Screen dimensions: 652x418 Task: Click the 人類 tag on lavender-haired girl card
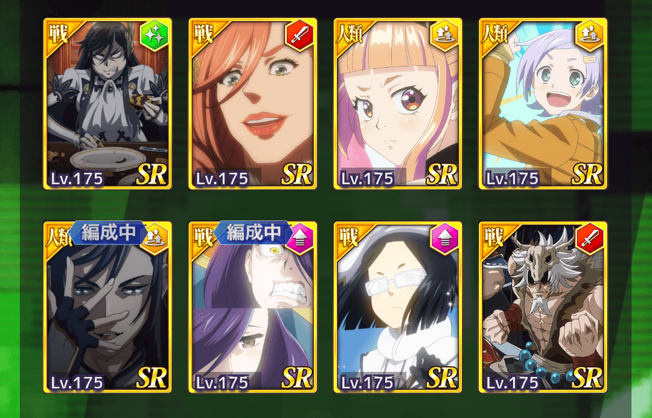coord(494,34)
